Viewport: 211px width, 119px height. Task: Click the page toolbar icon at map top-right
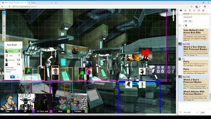pos(169,11)
